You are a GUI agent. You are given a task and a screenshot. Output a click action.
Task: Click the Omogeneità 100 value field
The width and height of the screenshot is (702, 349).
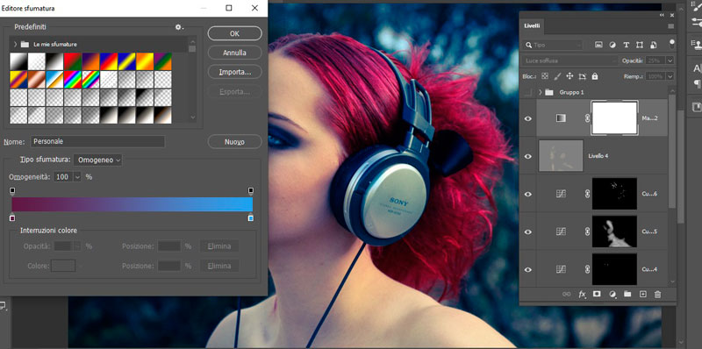point(63,177)
